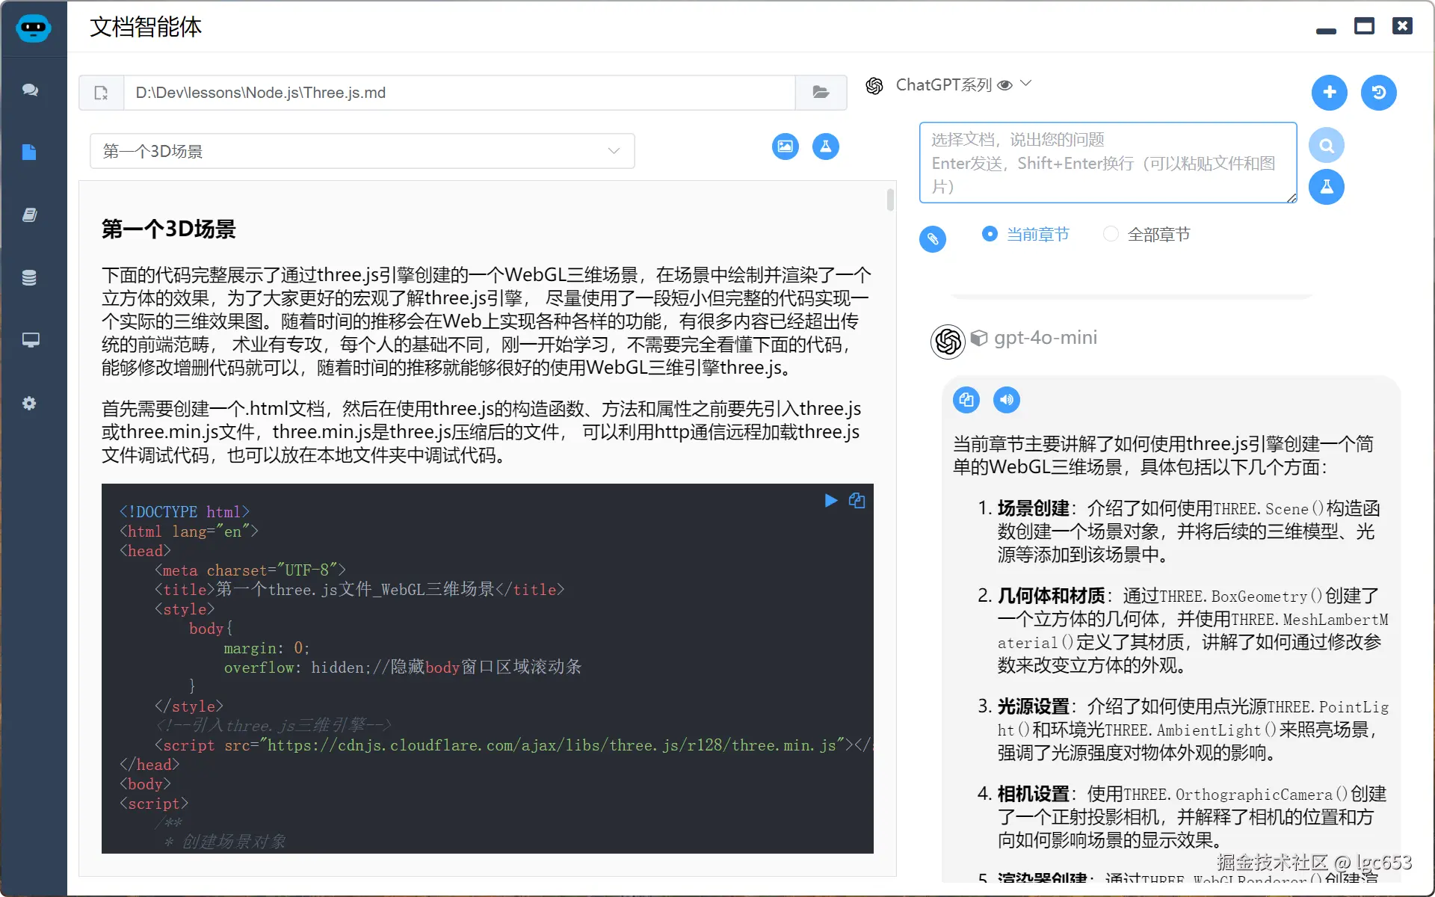Image resolution: width=1435 pixels, height=897 pixels.
Task: Click the blue plus new chat button
Action: pyautogui.click(x=1329, y=93)
